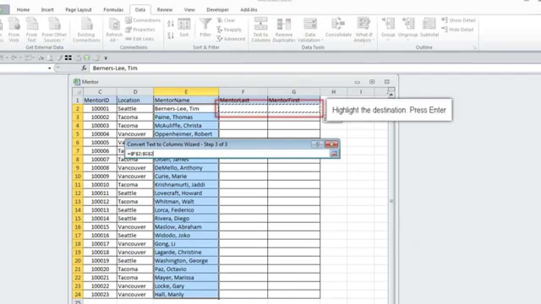This screenshot has width=541, height=304.
Task: Click the Edit Links item
Action: click(140, 39)
